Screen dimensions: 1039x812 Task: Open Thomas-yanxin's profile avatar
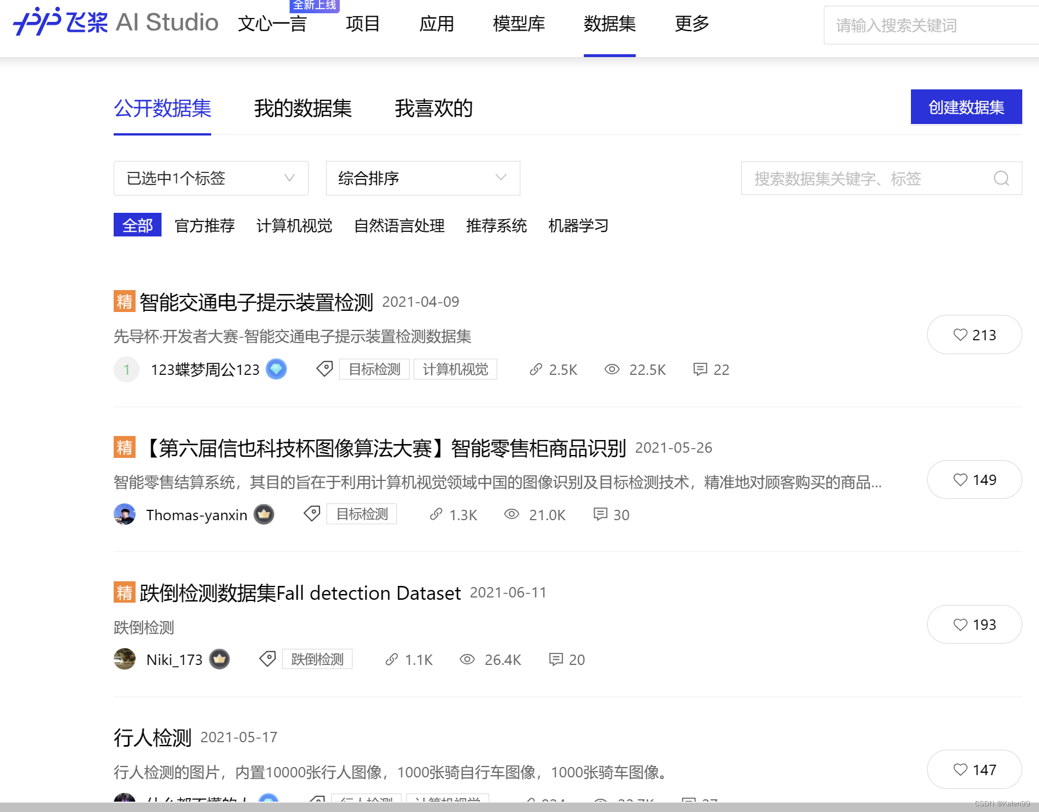[x=124, y=514]
